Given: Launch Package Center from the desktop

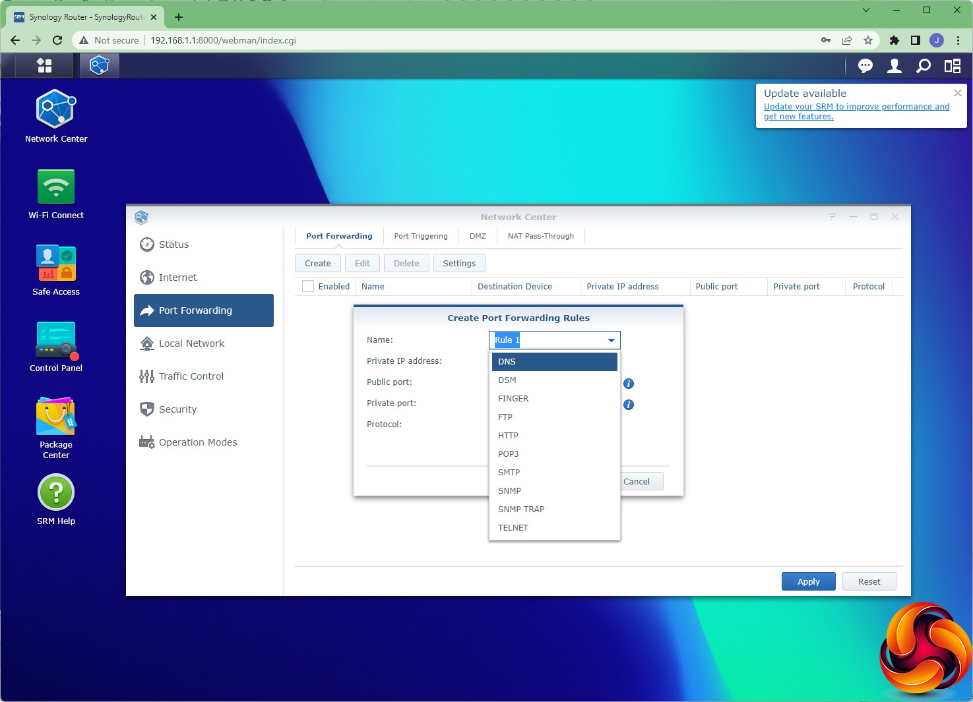Looking at the screenshot, I should click(56, 428).
